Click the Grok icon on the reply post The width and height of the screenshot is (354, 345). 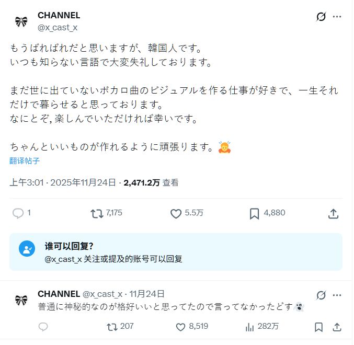tap(321, 295)
